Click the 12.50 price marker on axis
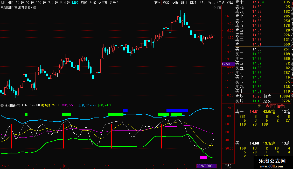293x169 pixels. pos(226,64)
